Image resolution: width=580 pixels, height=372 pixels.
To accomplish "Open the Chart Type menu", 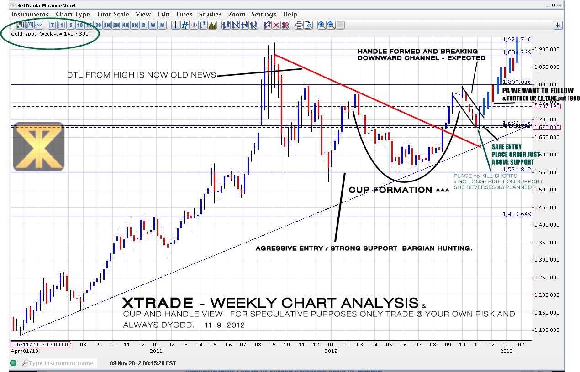I will (x=73, y=14).
